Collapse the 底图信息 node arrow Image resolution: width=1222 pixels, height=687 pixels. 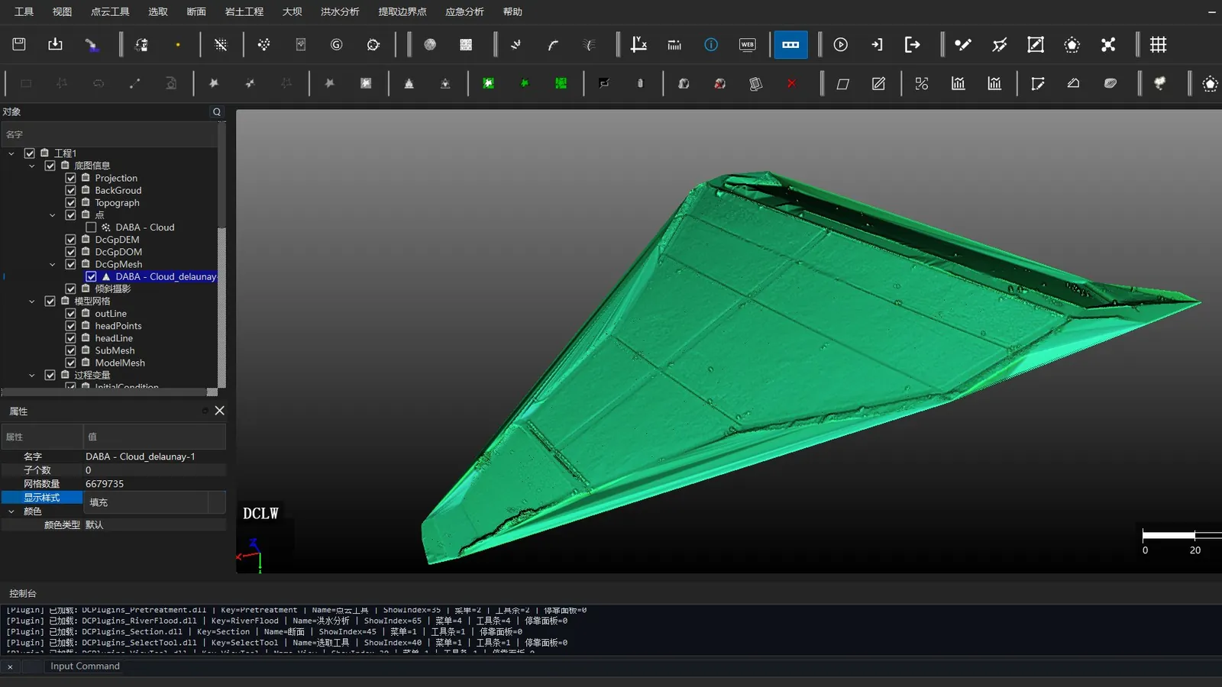(x=32, y=166)
